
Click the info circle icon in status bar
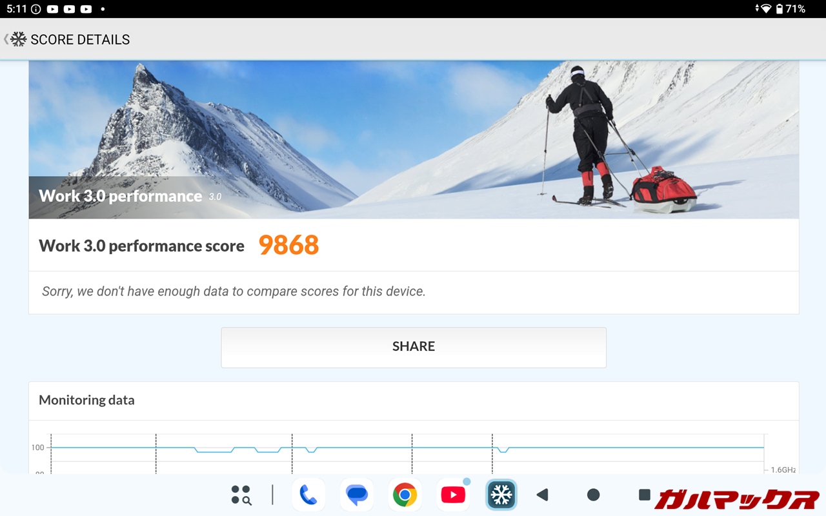tap(35, 9)
